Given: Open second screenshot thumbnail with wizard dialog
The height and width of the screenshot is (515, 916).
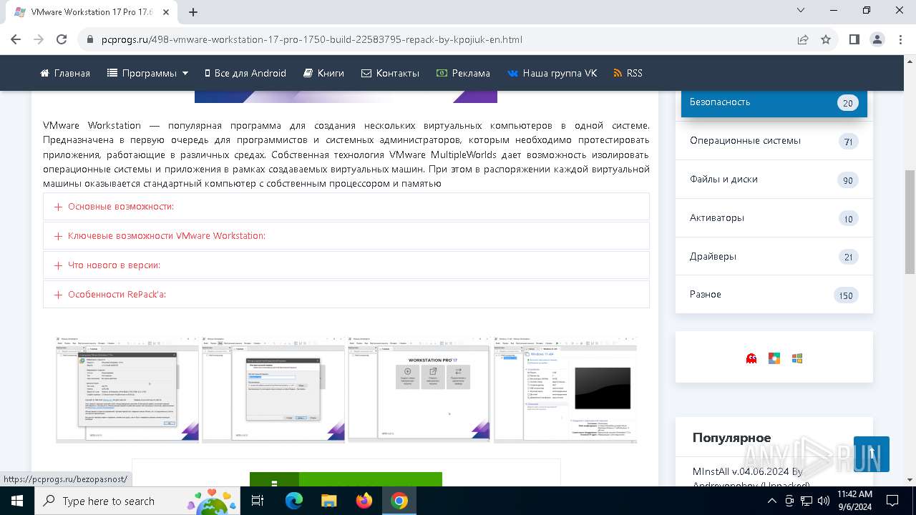Looking at the screenshot, I should pos(273,390).
